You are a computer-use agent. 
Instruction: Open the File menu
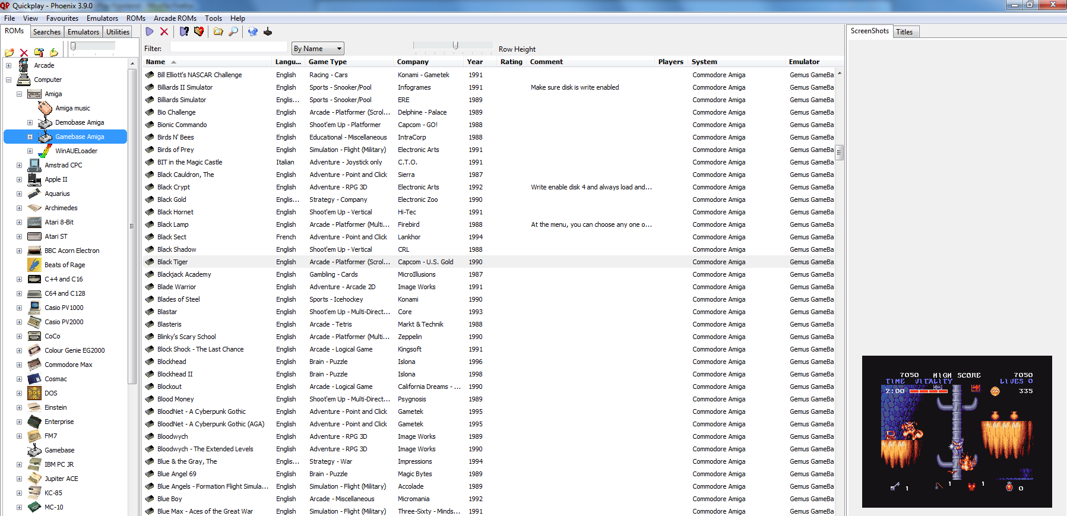[10, 18]
